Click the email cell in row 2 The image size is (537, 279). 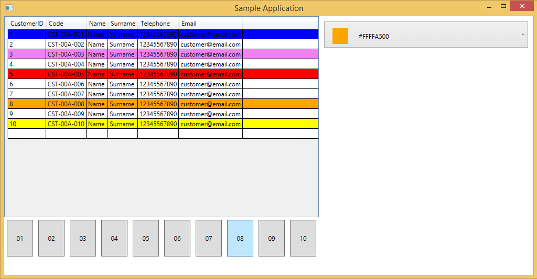pyautogui.click(x=211, y=44)
